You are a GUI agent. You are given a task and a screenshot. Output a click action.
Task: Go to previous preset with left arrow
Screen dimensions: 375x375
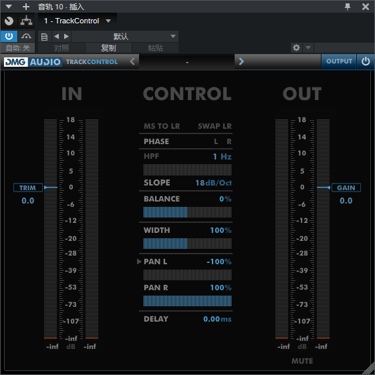point(57,36)
